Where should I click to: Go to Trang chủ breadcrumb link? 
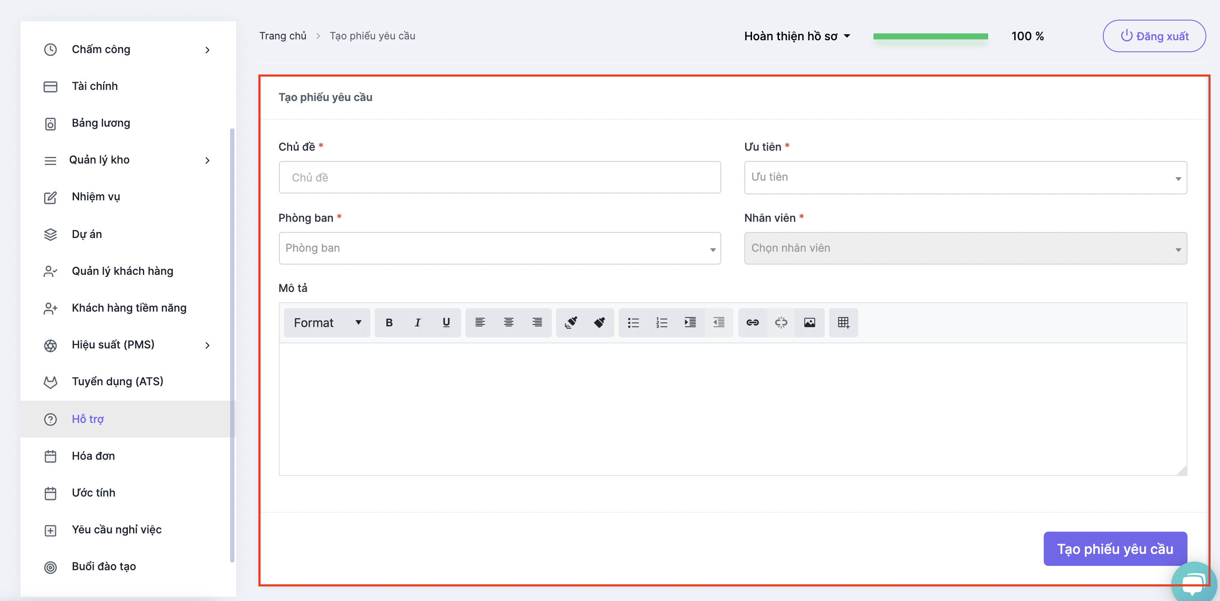coord(283,36)
